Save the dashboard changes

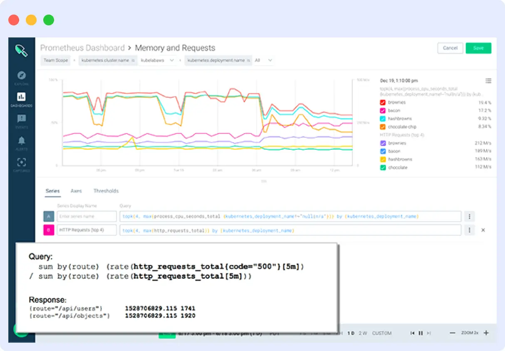click(x=478, y=48)
